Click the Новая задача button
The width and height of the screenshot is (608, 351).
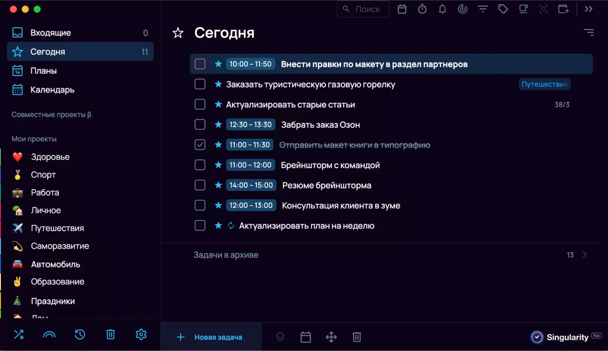pos(210,337)
